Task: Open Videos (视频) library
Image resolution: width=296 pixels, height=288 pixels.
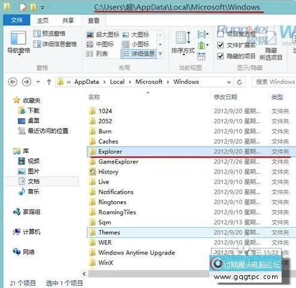Action: [x=29, y=161]
